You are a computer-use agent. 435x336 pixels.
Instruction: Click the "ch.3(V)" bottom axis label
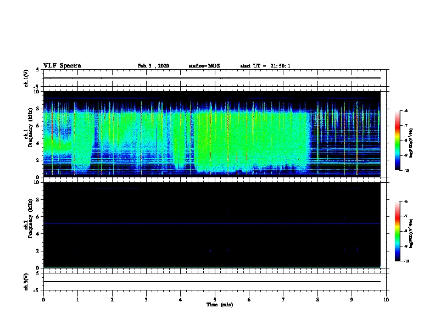pos(26,282)
